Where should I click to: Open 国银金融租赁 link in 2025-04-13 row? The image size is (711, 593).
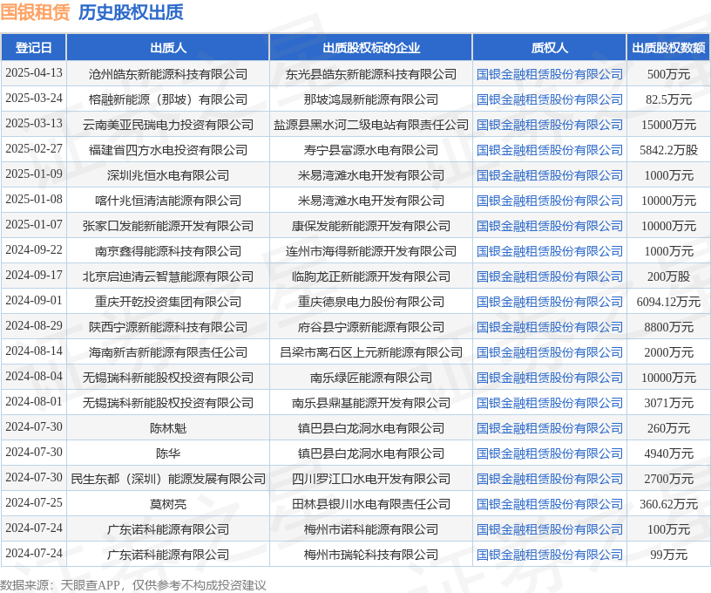coord(549,74)
